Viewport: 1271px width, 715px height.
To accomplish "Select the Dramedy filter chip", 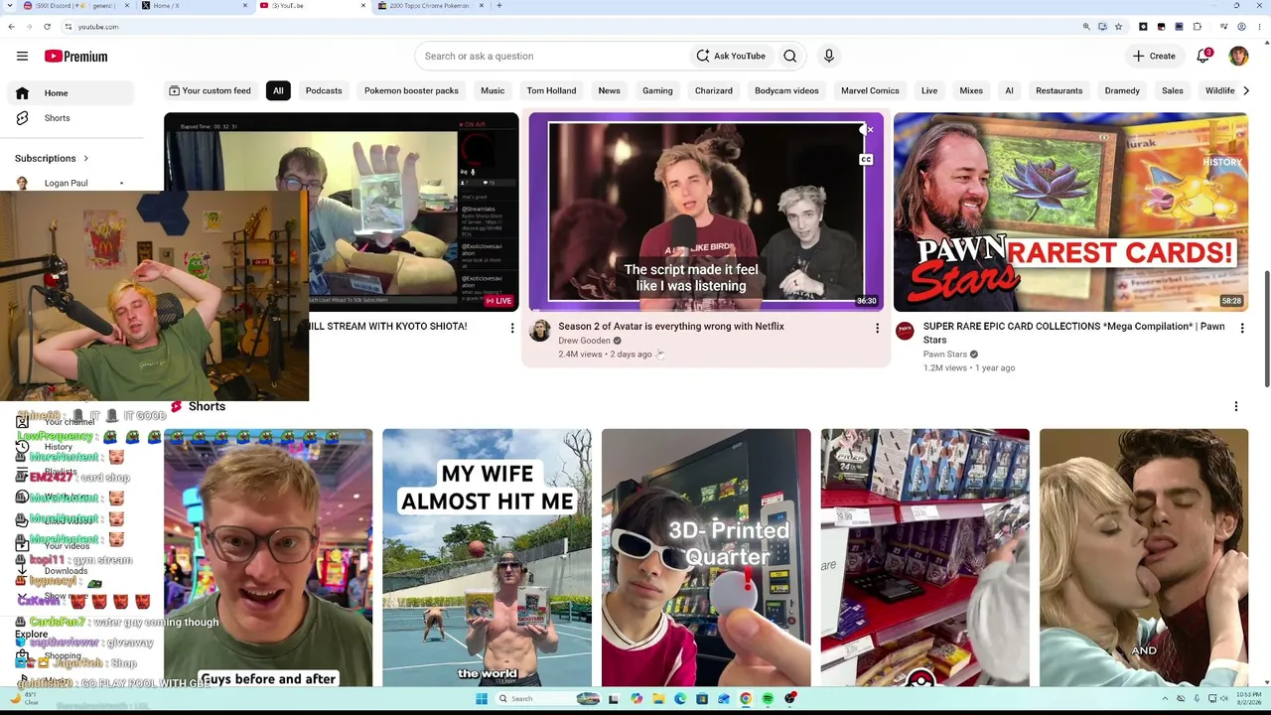I will (x=1122, y=91).
